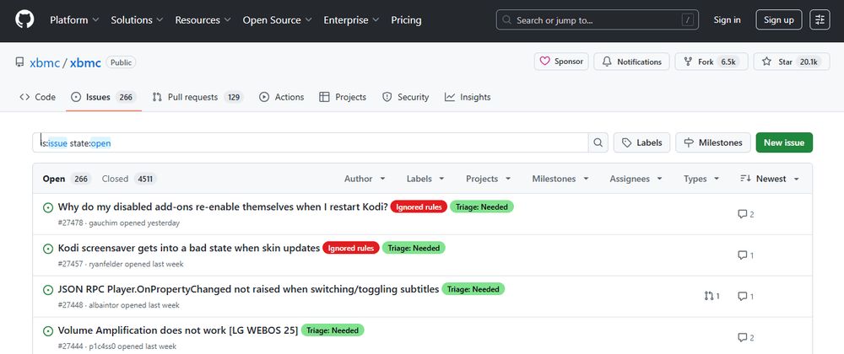Open the Assignees filter dropdown
Screen dimensions: 844x354
(636, 179)
